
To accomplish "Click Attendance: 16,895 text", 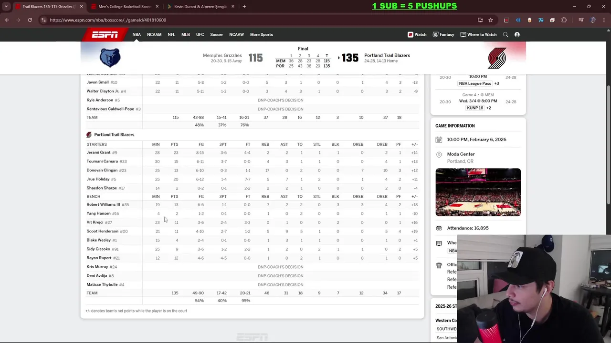I will pyautogui.click(x=468, y=228).
